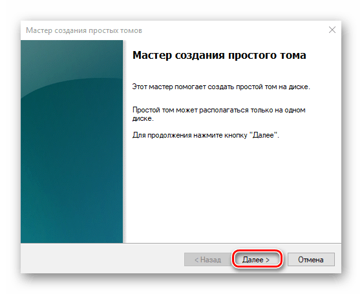
Task: Click the window title "Мастер создания простых томов"
Action: (84, 30)
